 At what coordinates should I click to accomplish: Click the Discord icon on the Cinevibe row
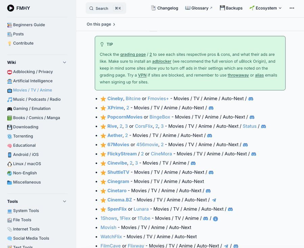[193, 163]
